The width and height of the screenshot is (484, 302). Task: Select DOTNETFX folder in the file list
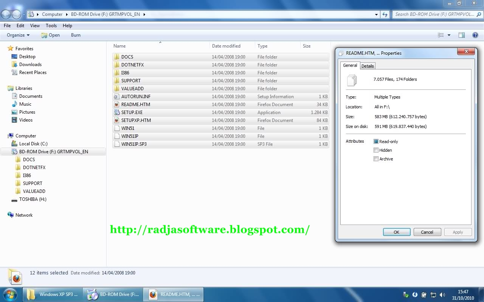(x=220, y=65)
